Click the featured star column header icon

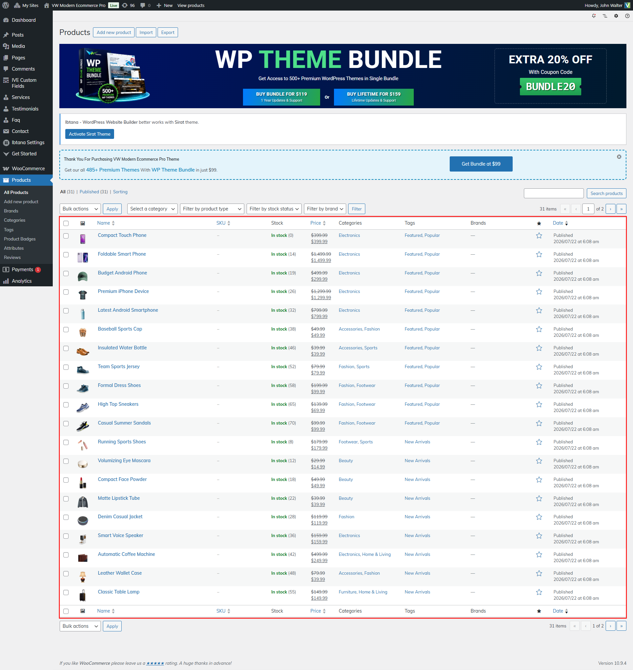pyautogui.click(x=539, y=224)
